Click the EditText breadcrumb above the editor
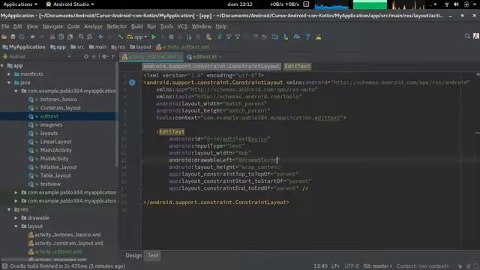This screenshot has height=270, width=480. (x=297, y=66)
